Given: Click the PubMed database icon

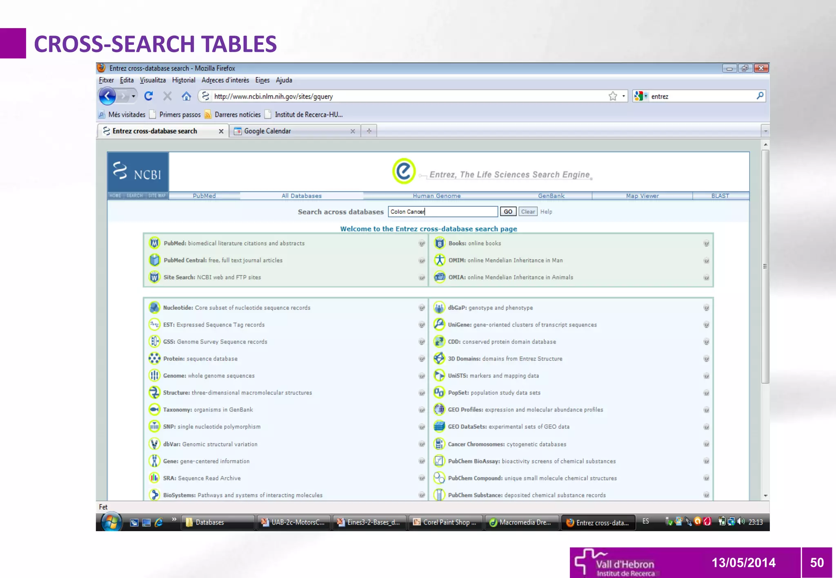Looking at the screenshot, I should pyautogui.click(x=154, y=243).
